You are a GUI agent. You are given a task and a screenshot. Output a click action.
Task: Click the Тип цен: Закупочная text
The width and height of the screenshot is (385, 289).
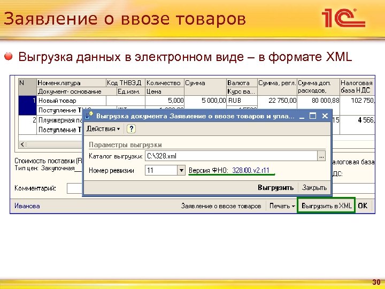44,169
